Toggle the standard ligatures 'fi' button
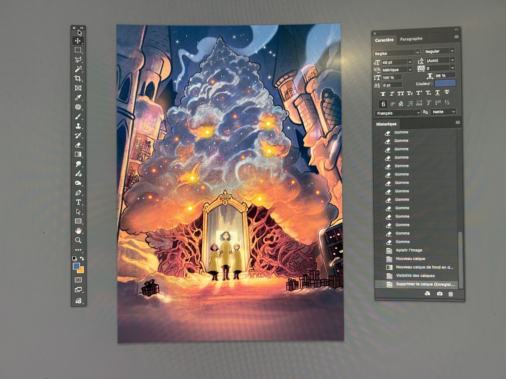The height and width of the screenshot is (379, 506). pyautogui.click(x=384, y=104)
